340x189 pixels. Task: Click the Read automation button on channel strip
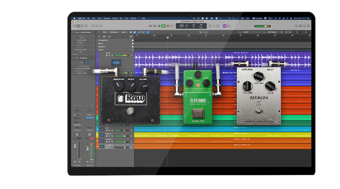pyautogui.click(x=77, y=130)
